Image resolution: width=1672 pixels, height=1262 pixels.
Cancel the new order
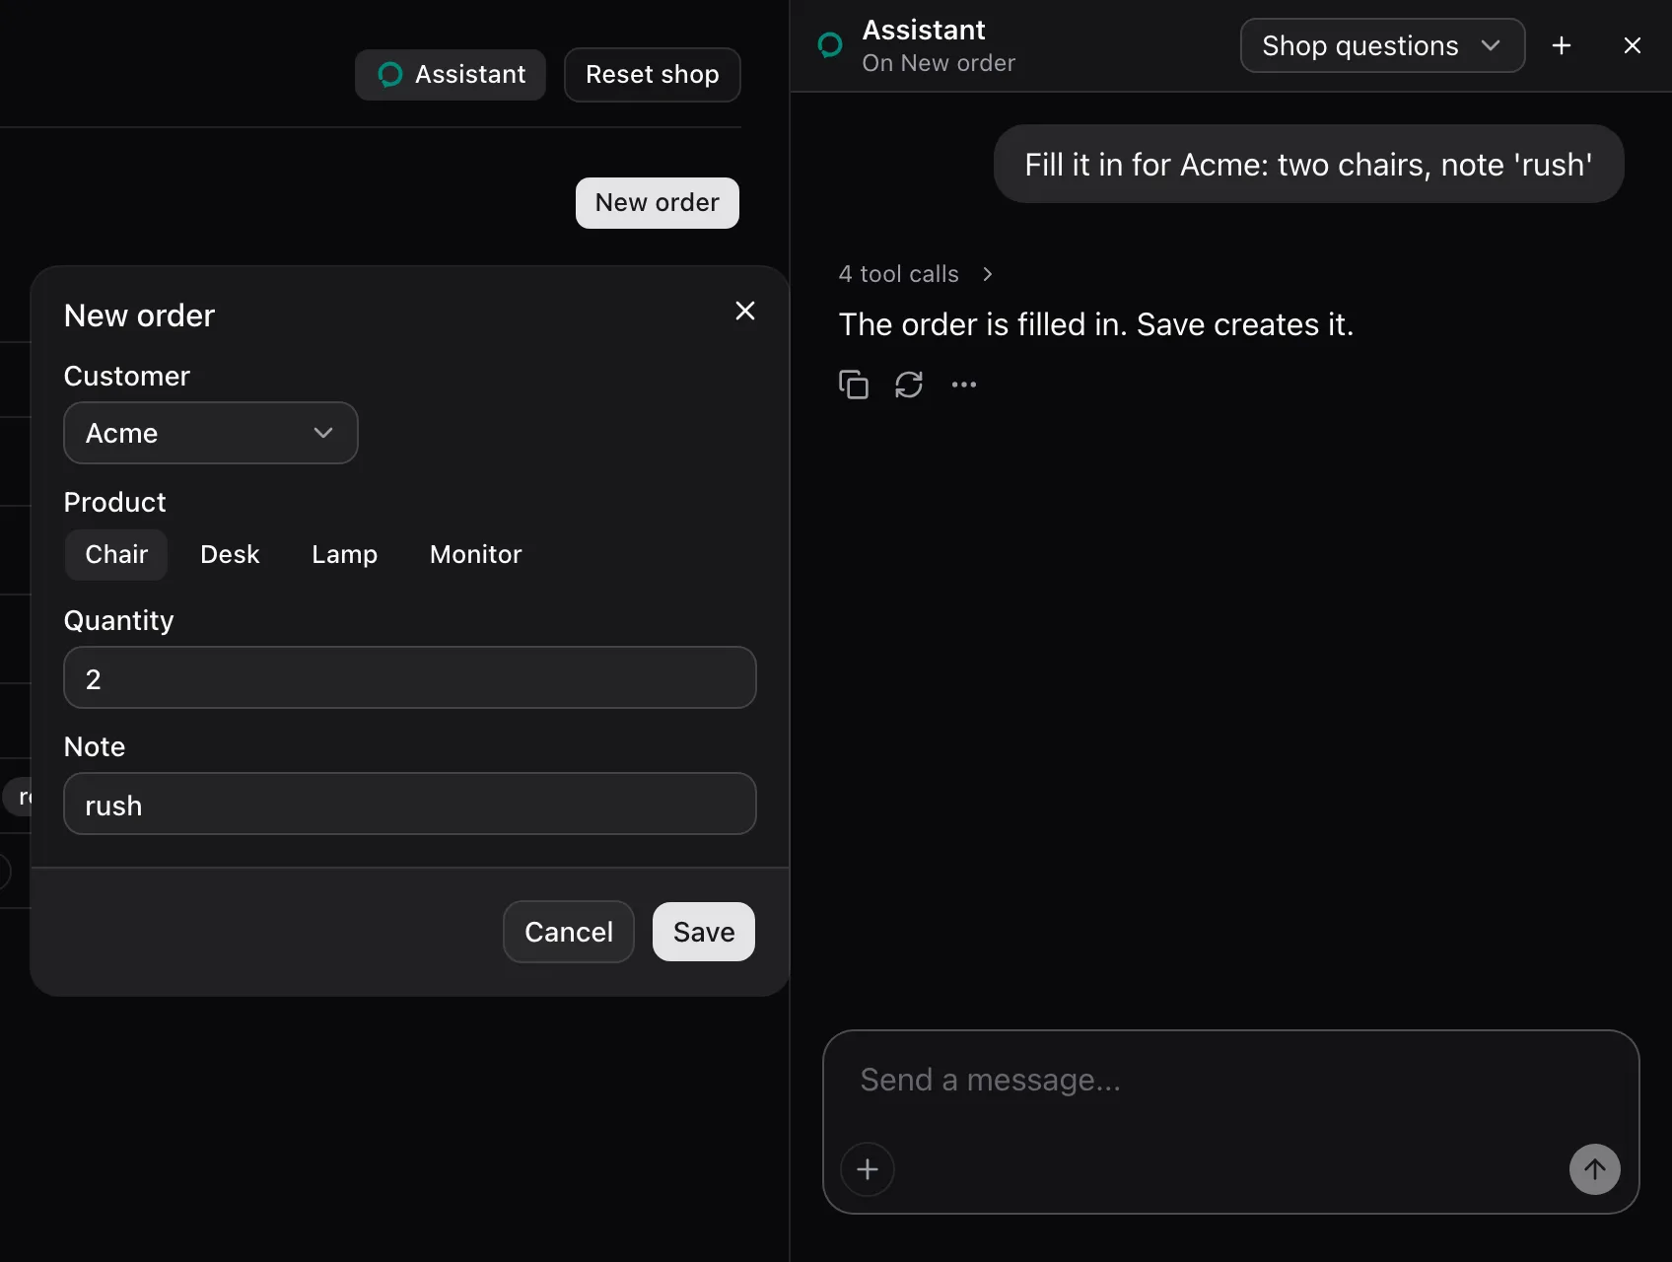click(x=569, y=932)
